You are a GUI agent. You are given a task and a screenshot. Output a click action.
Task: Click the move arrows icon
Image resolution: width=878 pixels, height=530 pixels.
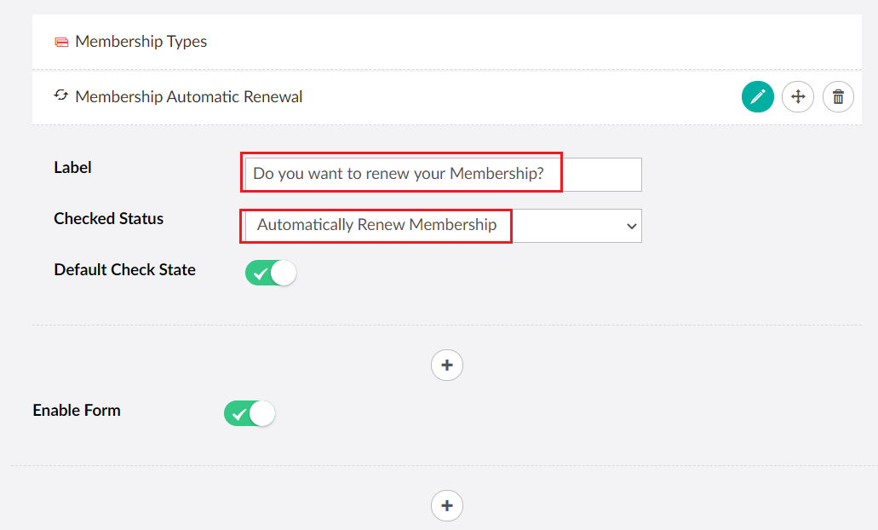(797, 96)
